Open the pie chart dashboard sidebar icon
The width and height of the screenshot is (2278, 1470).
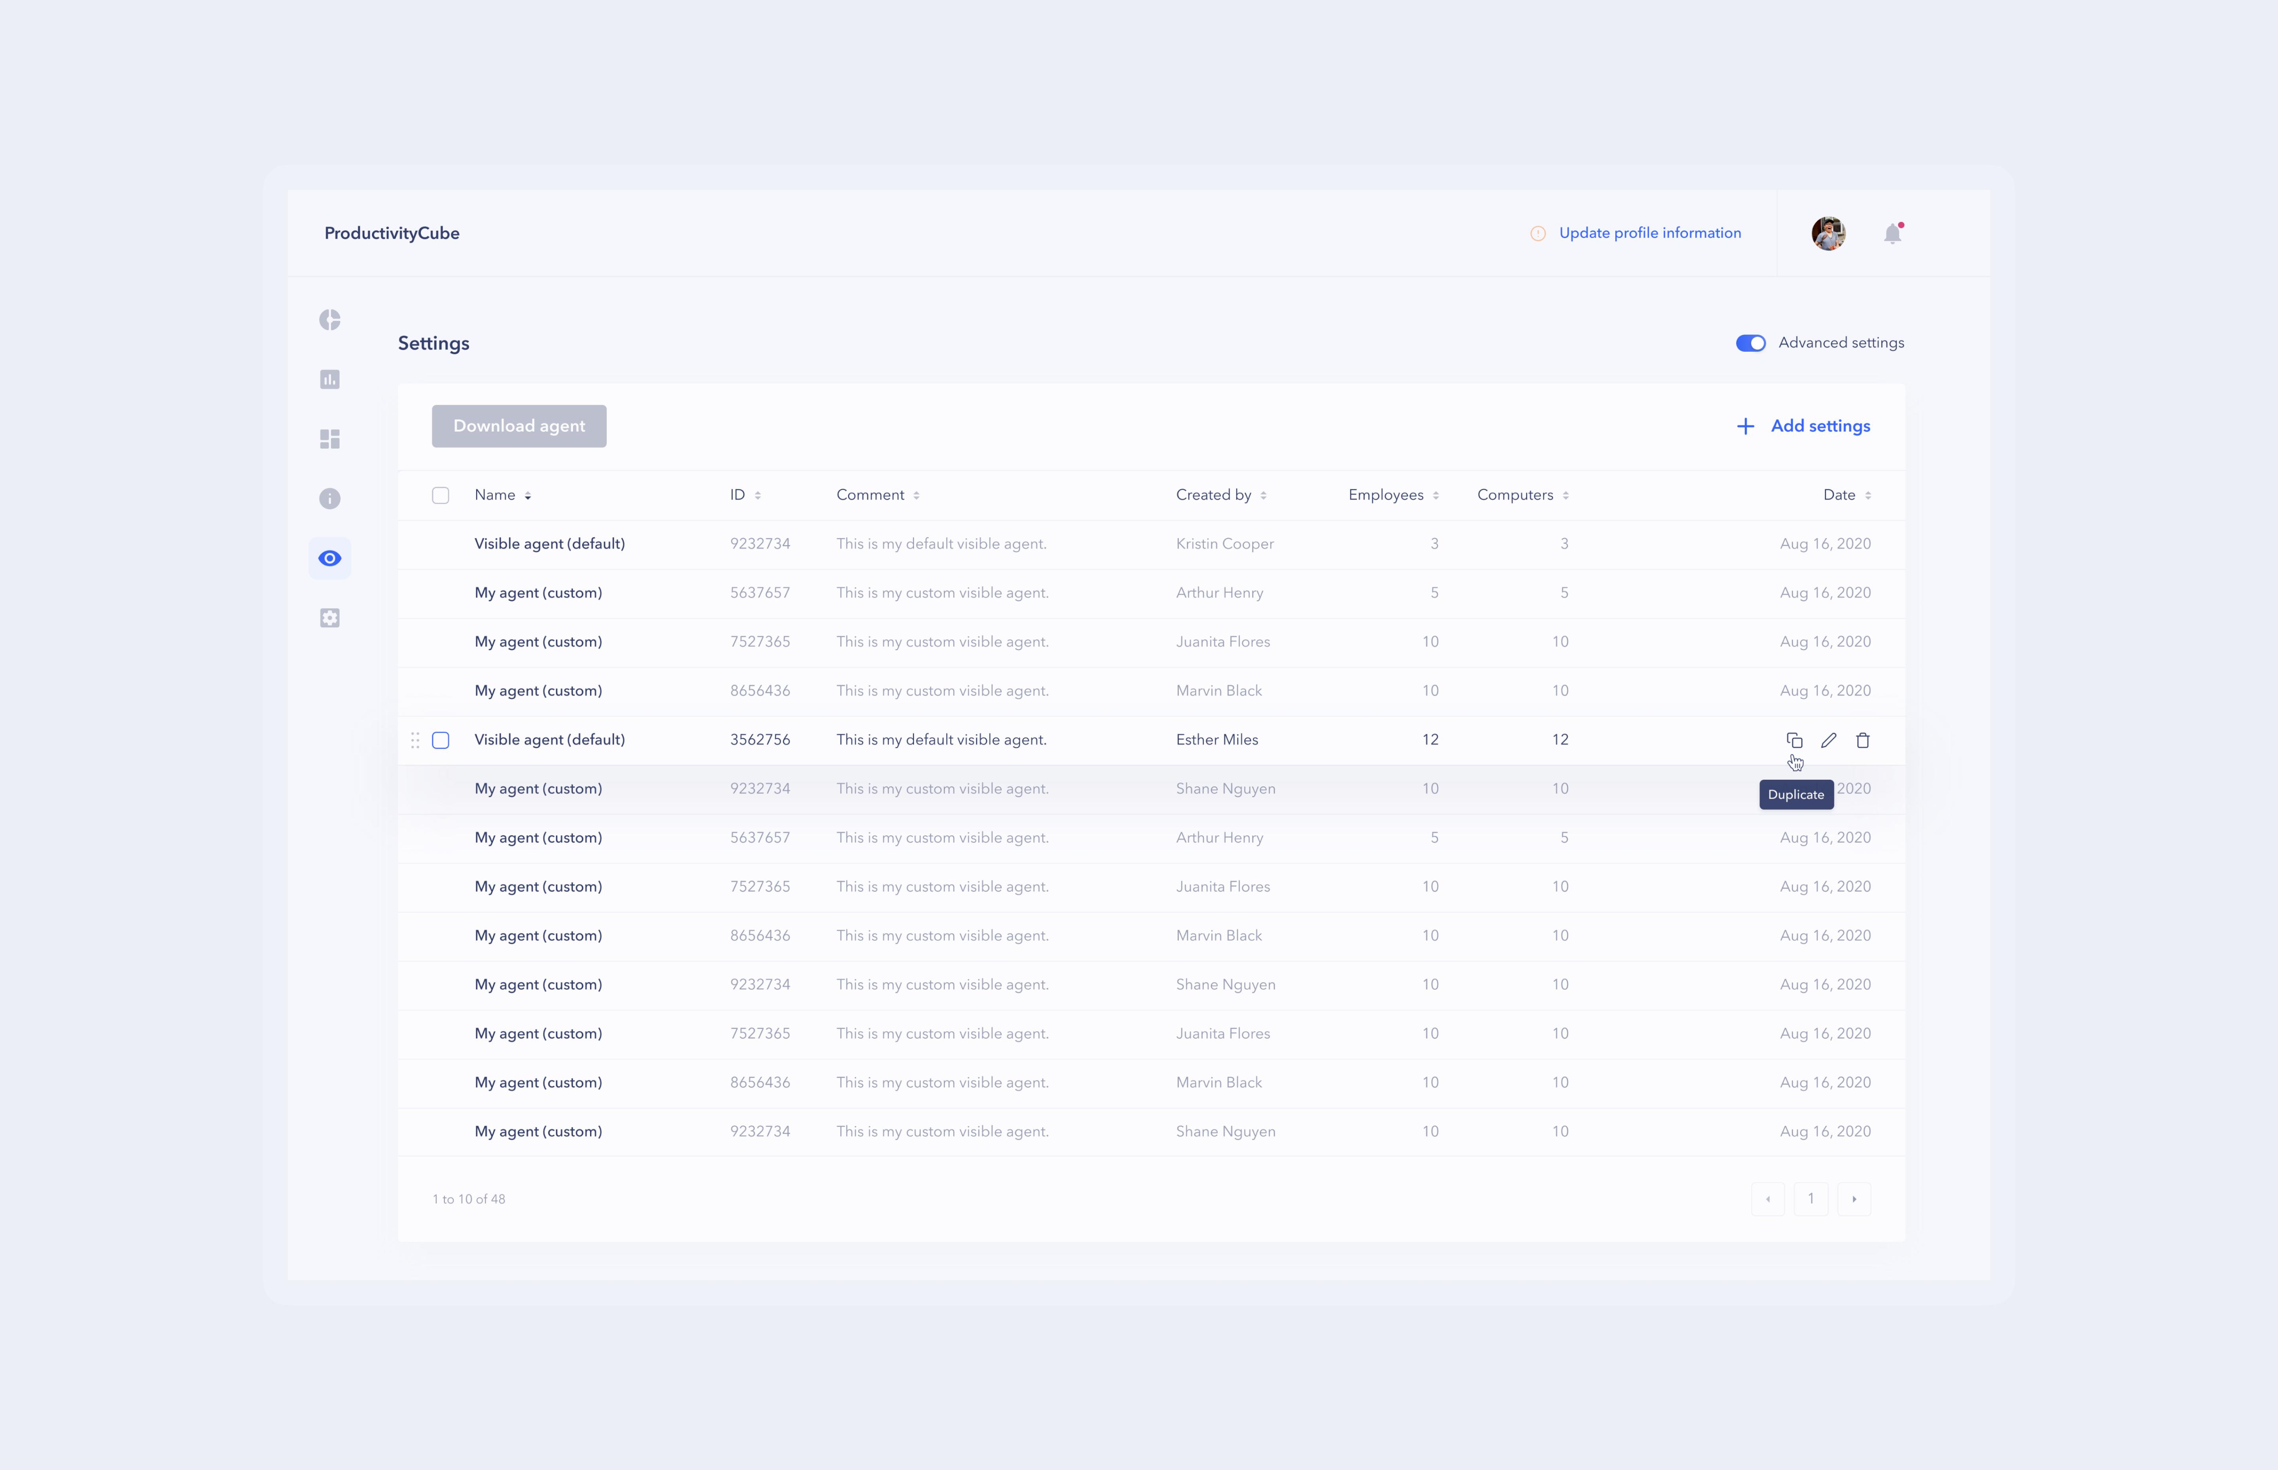coord(329,320)
